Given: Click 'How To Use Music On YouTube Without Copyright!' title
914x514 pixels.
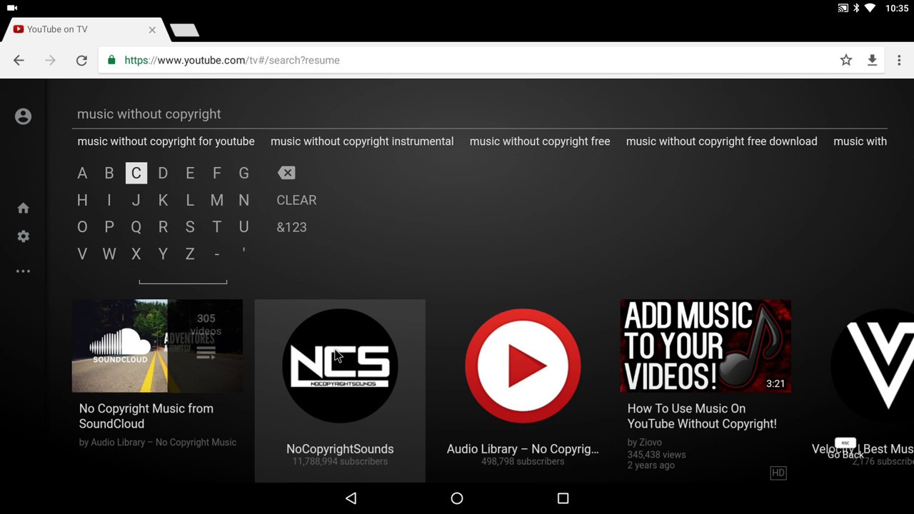Looking at the screenshot, I should [x=702, y=416].
